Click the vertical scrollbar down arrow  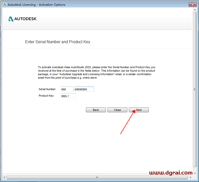pos(195,173)
